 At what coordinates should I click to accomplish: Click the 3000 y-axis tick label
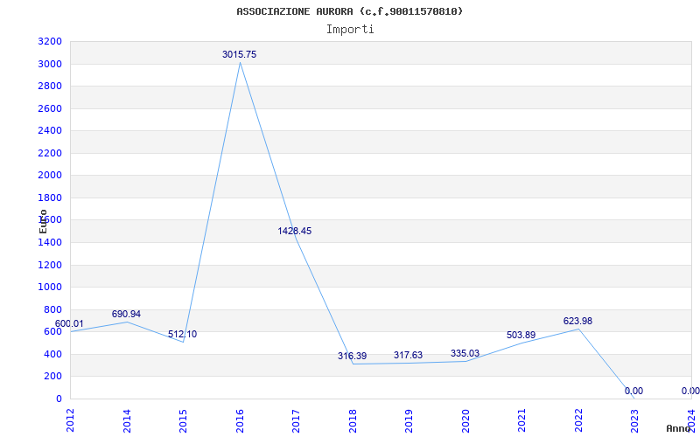(50, 64)
